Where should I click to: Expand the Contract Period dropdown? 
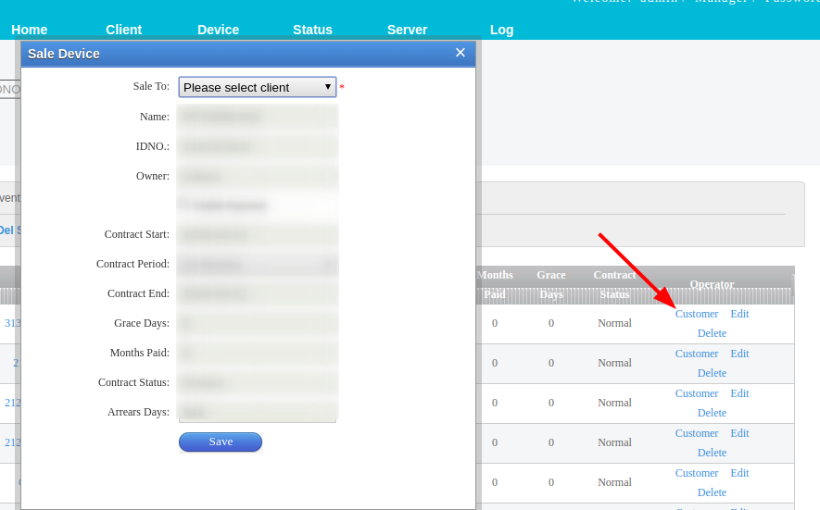point(257,265)
